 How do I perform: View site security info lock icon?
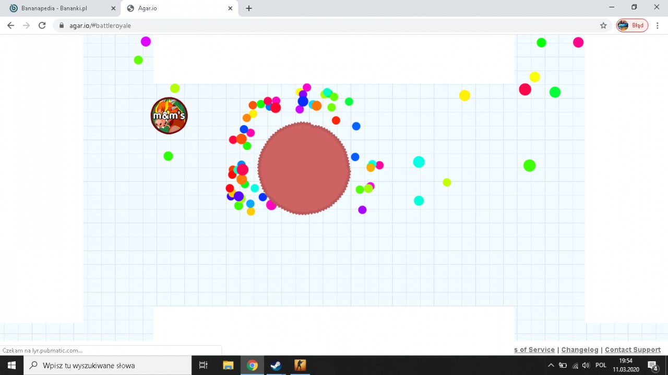(62, 26)
